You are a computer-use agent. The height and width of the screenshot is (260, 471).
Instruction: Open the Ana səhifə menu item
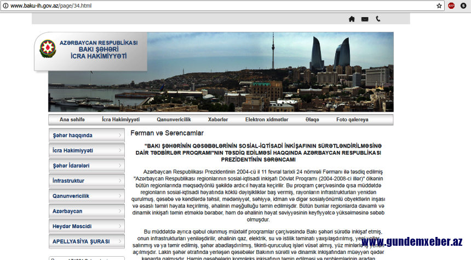pyautogui.click(x=72, y=120)
